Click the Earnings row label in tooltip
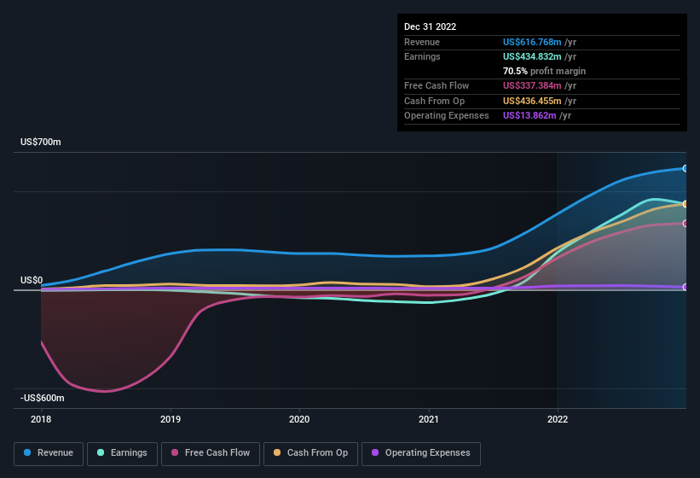Viewport: 700px width, 478px height. tap(422, 56)
